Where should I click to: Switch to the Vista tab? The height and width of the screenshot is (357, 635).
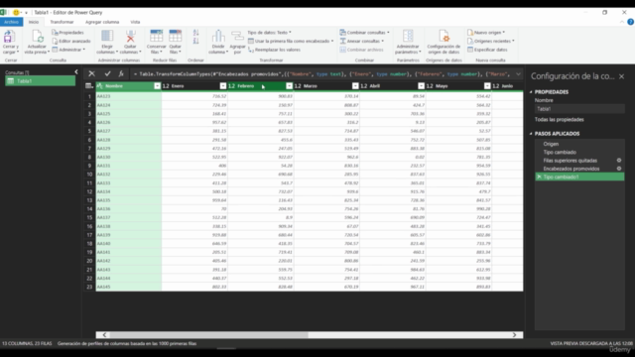(135, 22)
